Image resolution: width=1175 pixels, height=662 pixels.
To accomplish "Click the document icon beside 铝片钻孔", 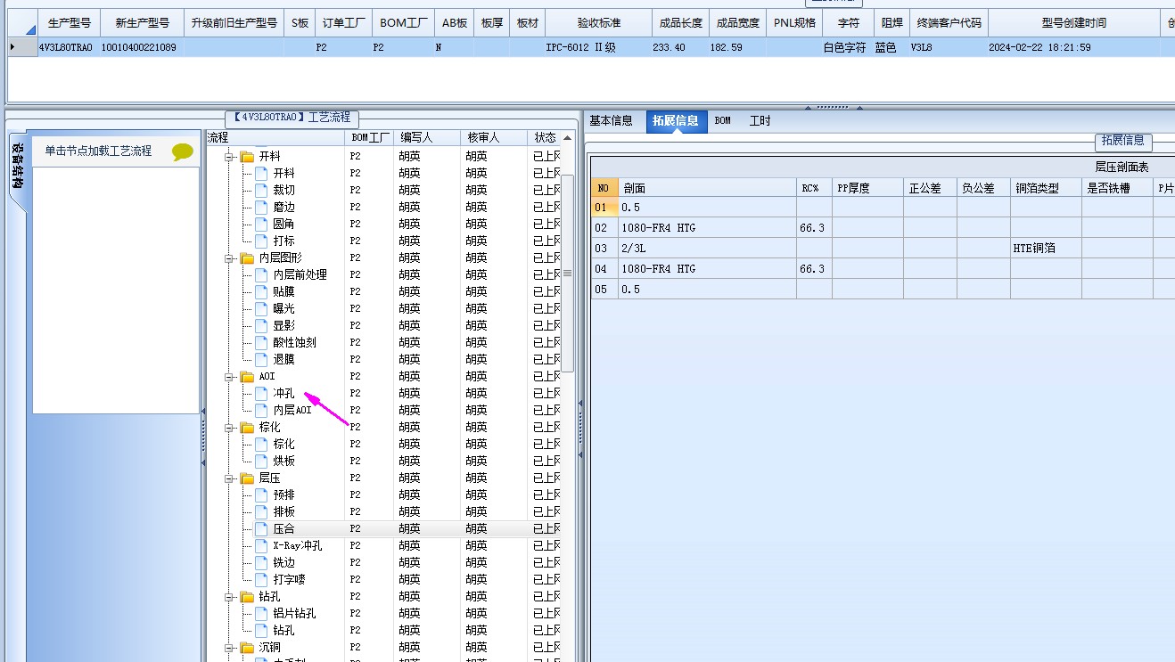I will (x=261, y=613).
